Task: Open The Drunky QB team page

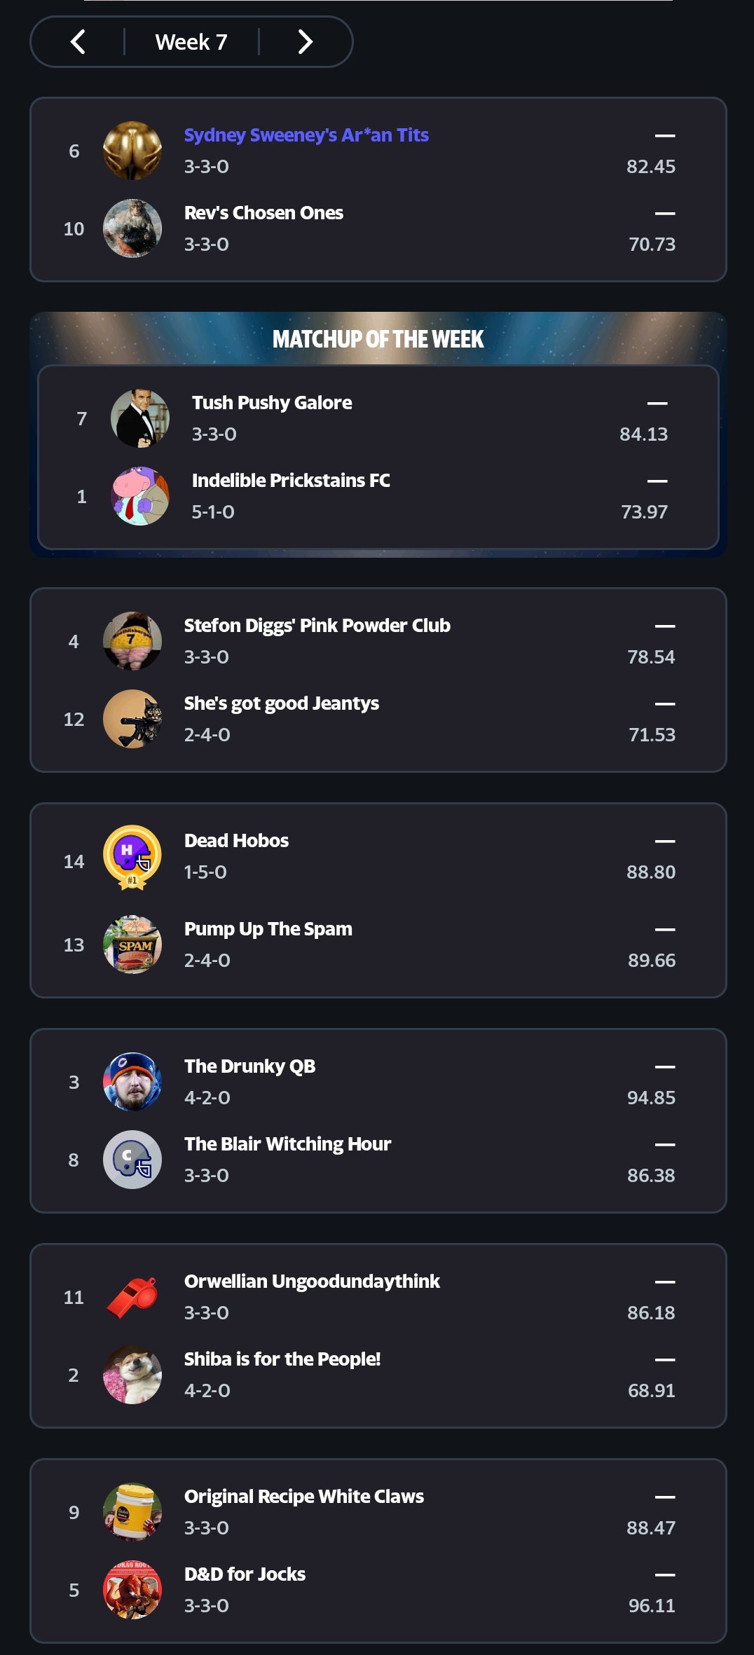Action: pos(249,1066)
